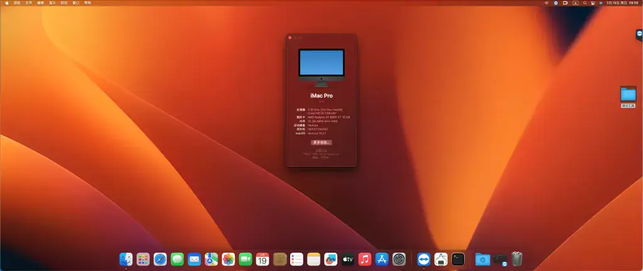Click the Ventura 13.2.1 version text
This screenshot has height=271, width=643.
(316, 134)
